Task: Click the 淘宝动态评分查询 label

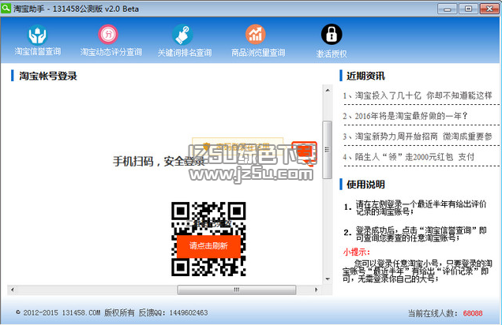Action: [x=111, y=52]
